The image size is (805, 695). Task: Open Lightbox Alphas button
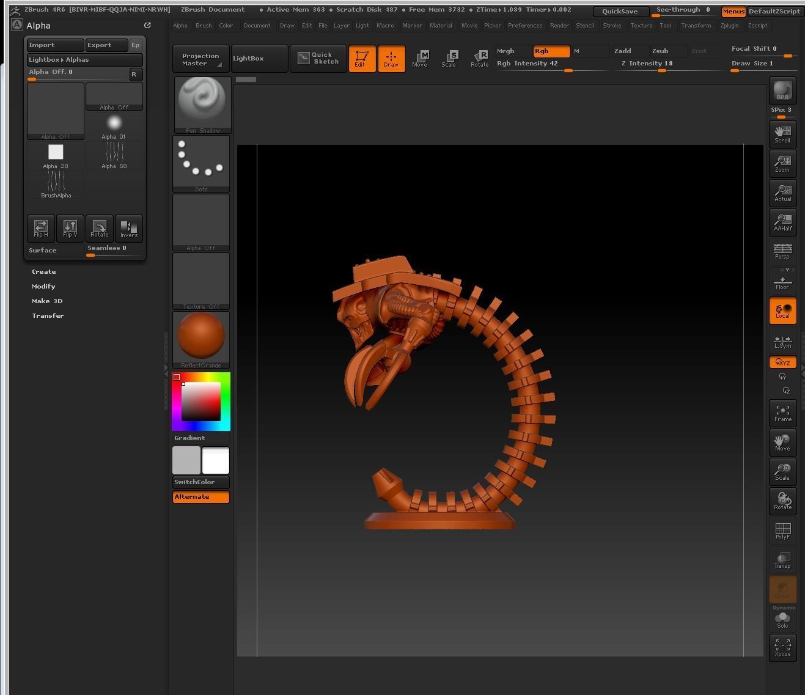(x=85, y=59)
